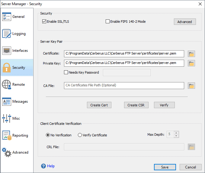This screenshot has width=205, height=173.
Task: Open the Logging notepad icon
Action: click(x=7, y=34)
